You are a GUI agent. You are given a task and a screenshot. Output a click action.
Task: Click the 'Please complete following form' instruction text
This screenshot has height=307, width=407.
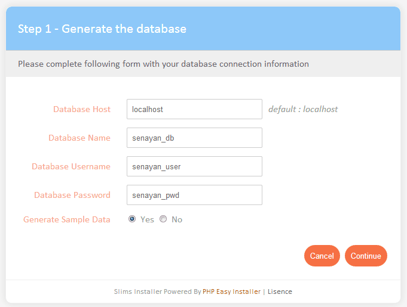(x=163, y=63)
